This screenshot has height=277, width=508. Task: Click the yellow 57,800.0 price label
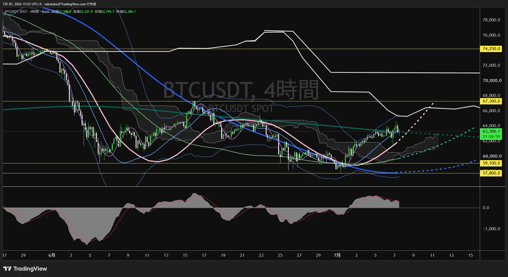pos(491,173)
